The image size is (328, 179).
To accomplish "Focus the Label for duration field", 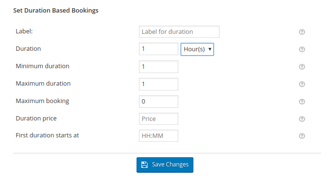I will (179, 31).
